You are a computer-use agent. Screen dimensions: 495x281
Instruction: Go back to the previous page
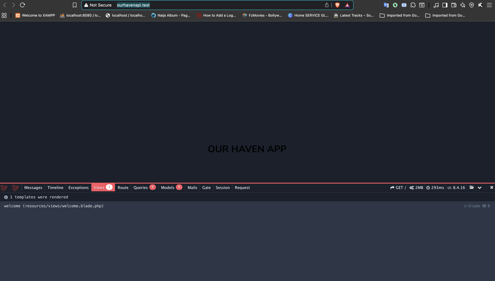pyautogui.click(x=5, y=5)
